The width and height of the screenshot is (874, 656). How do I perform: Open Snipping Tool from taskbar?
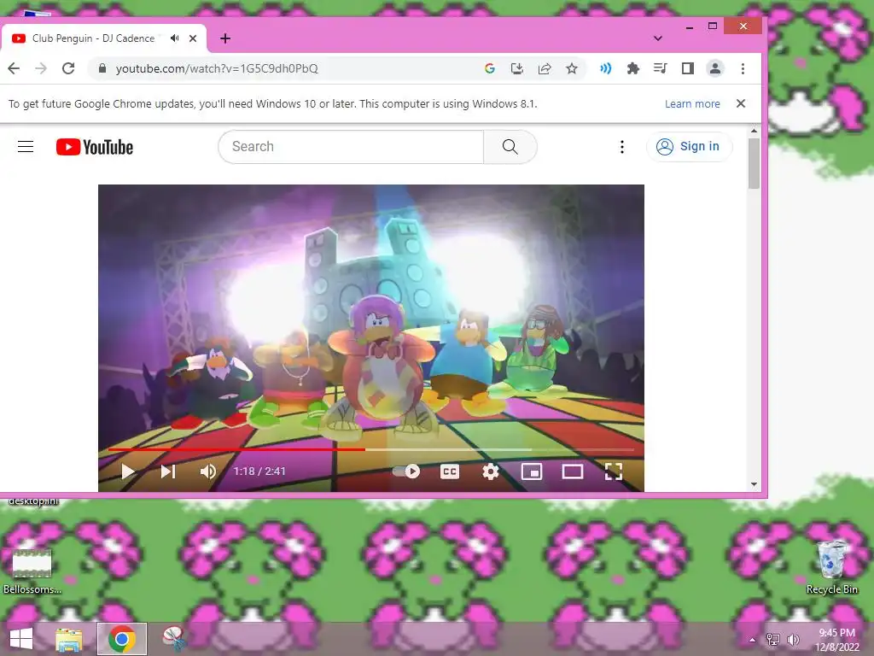pyautogui.click(x=174, y=639)
